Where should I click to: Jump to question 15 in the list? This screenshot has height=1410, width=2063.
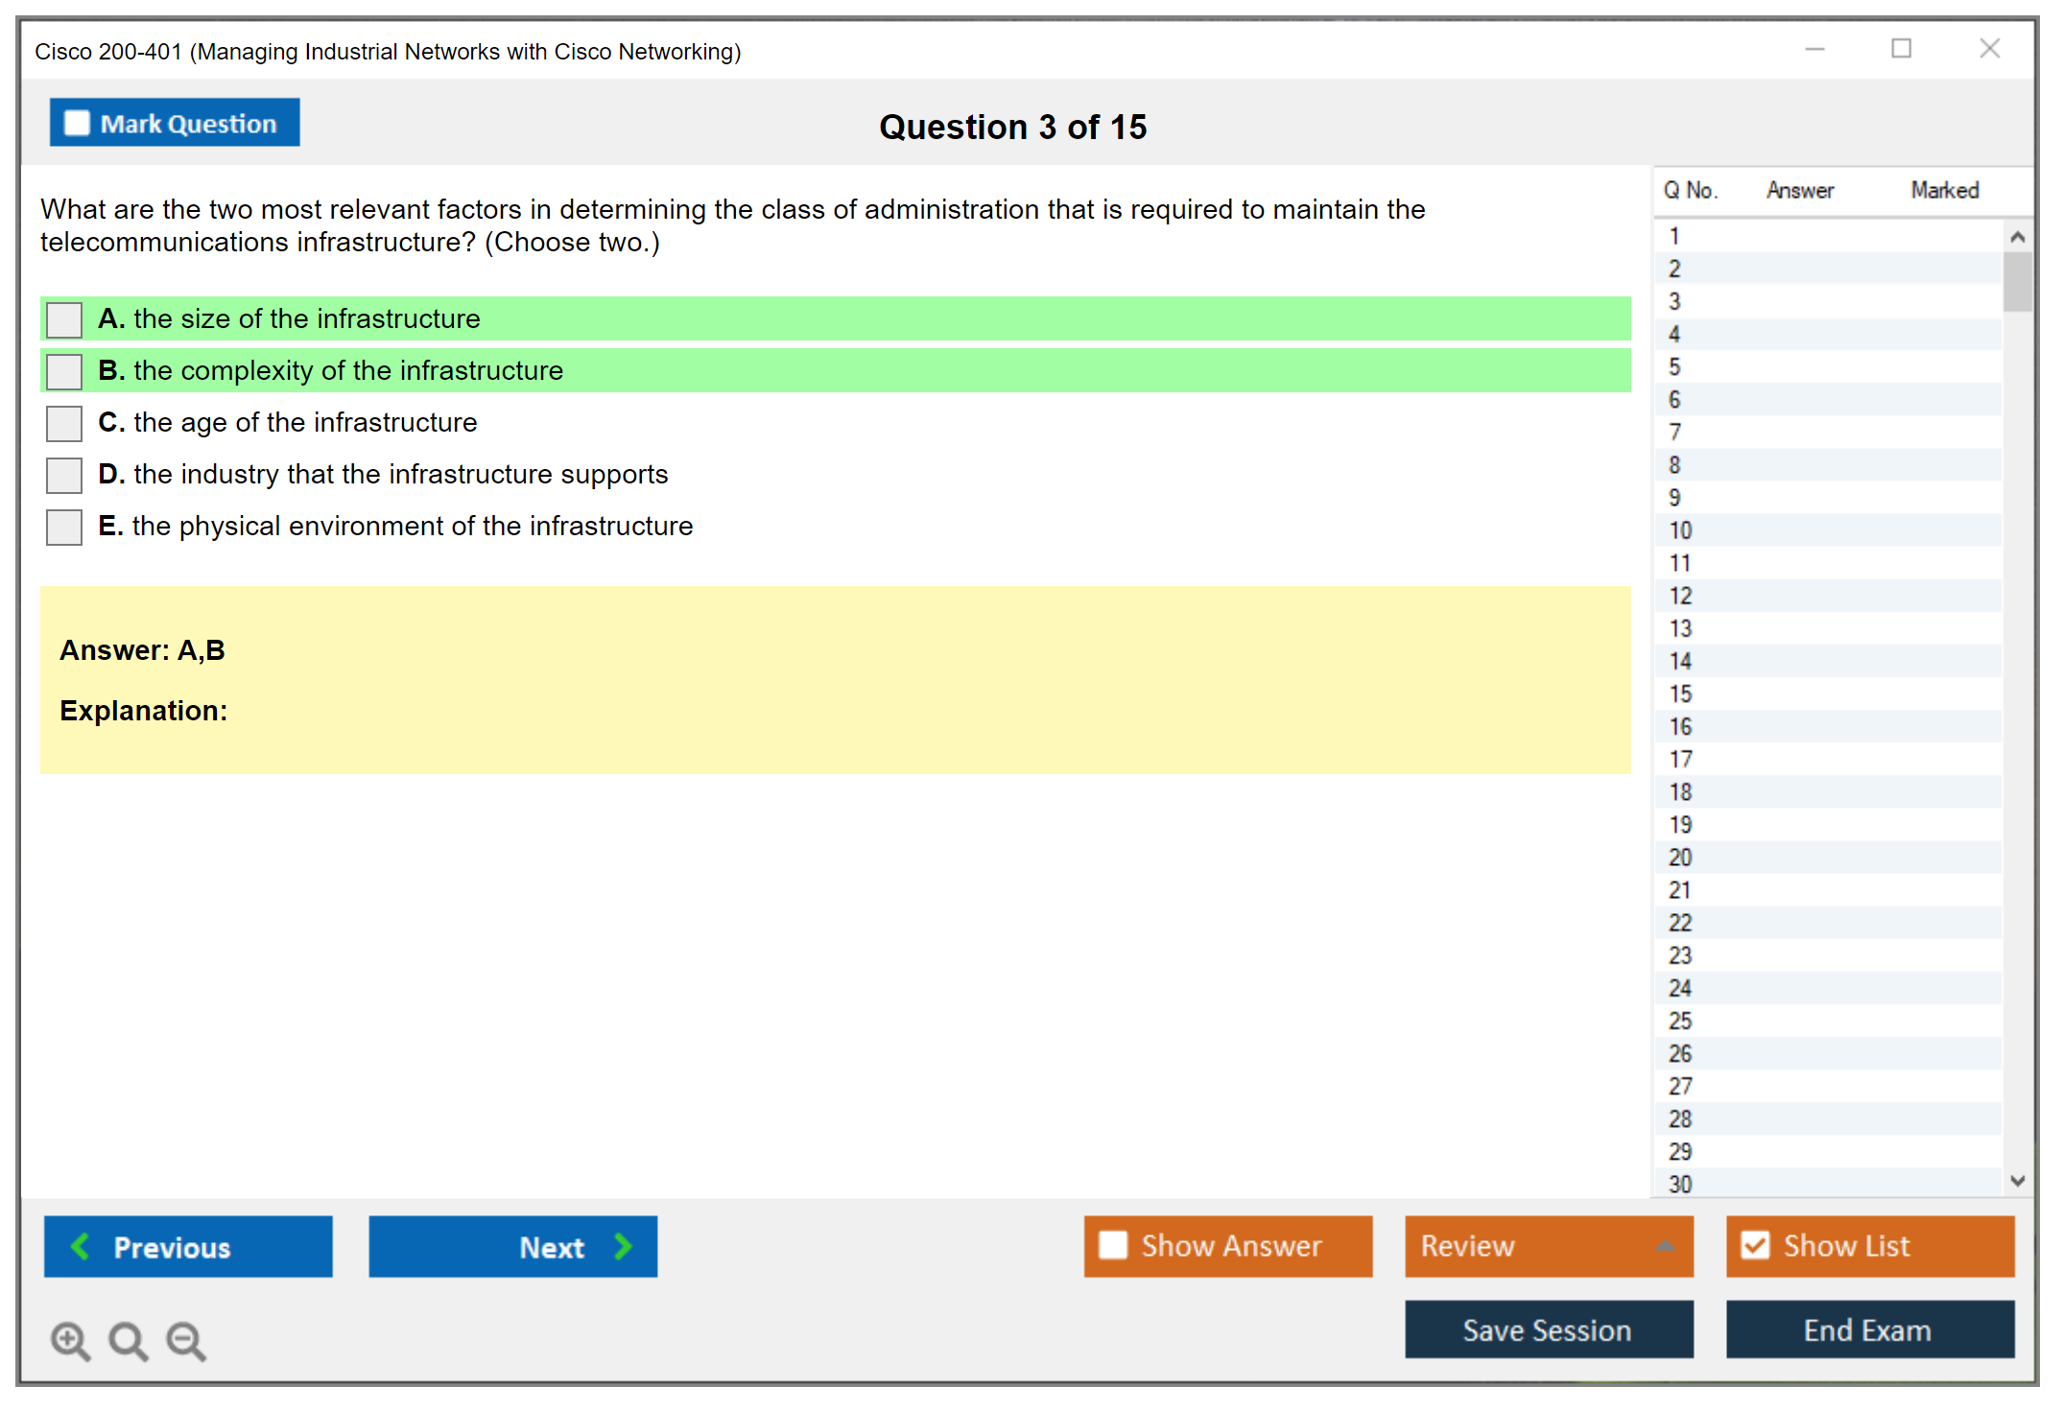(x=1680, y=693)
